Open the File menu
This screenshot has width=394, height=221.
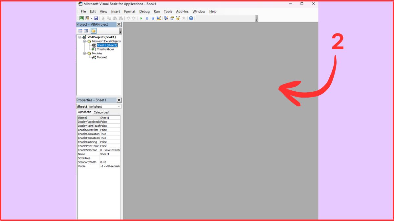click(x=83, y=11)
